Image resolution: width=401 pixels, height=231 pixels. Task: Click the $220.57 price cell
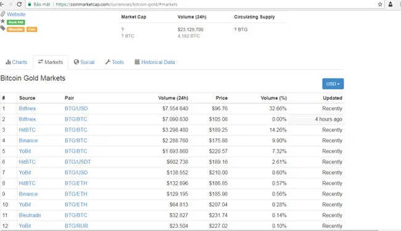click(x=218, y=152)
